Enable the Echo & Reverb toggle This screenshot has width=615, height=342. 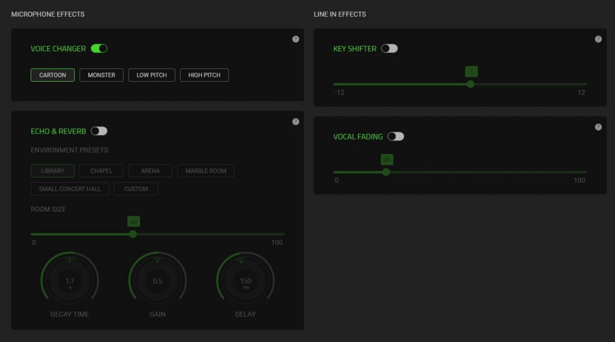99,131
